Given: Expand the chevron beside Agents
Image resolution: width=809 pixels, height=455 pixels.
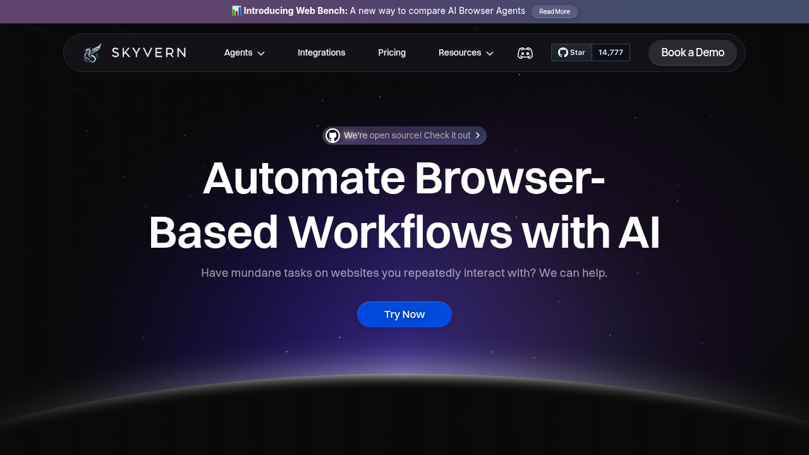Looking at the screenshot, I should pos(260,53).
